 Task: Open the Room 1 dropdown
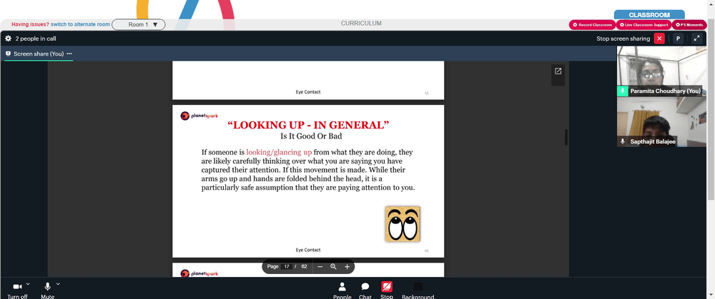139,24
